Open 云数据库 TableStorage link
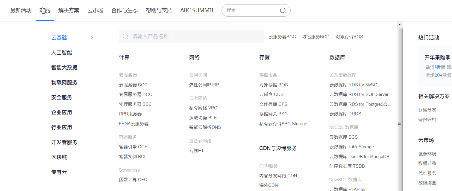Viewport: 452px width, 191px height. [351, 147]
